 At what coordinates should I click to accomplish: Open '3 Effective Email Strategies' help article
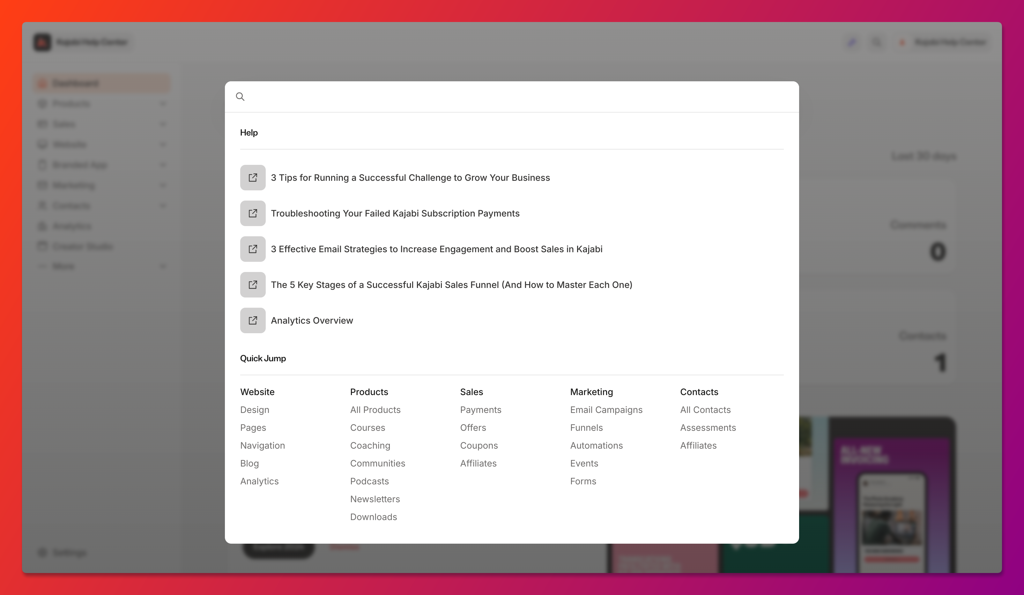437,249
